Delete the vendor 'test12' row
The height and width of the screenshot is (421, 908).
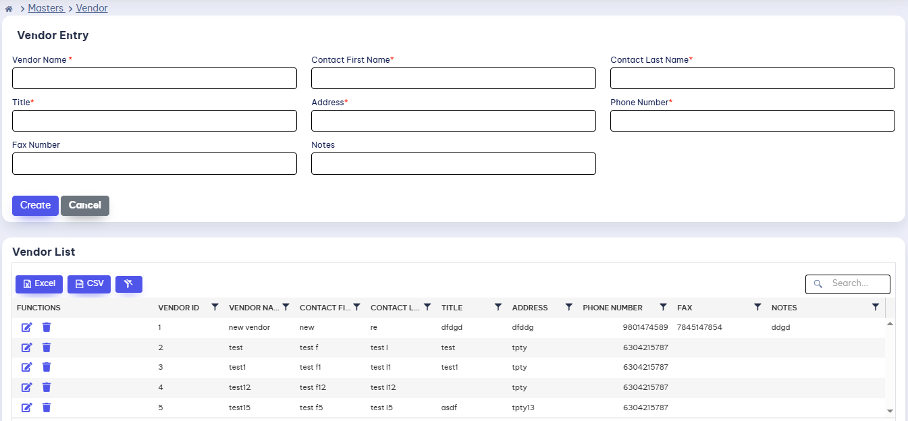click(x=47, y=387)
